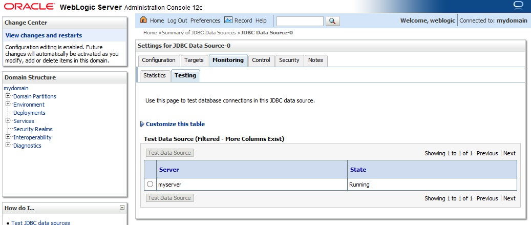
Task: Click top Test Data Source button
Action: coord(169,153)
